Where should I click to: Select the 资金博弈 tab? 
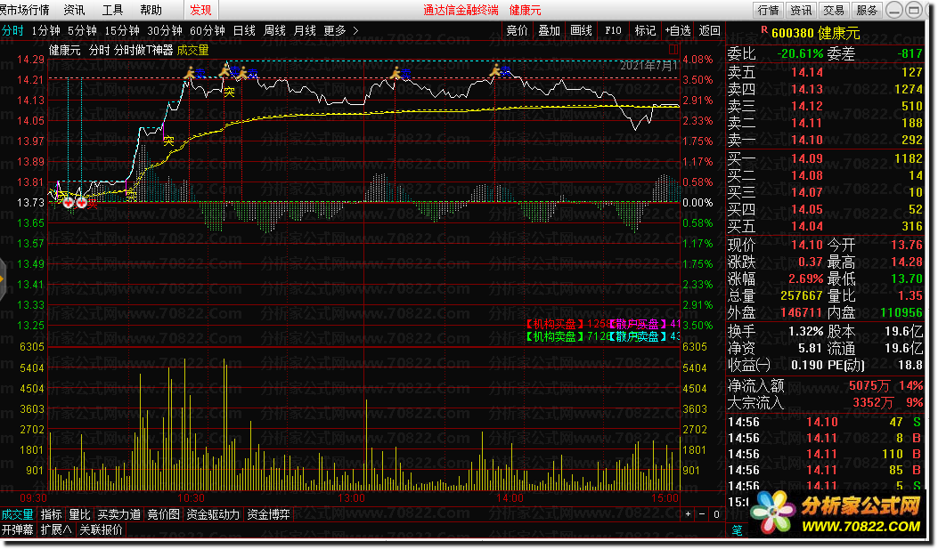[x=269, y=514]
